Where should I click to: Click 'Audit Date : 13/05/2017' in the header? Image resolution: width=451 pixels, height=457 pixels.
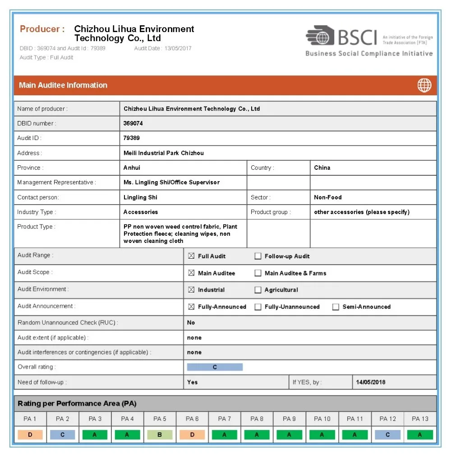(x=163, y=48)
